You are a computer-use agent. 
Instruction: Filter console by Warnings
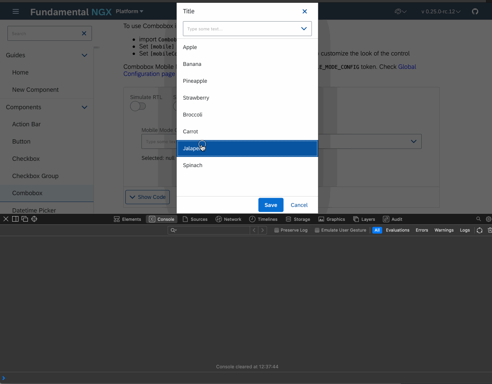444,230
